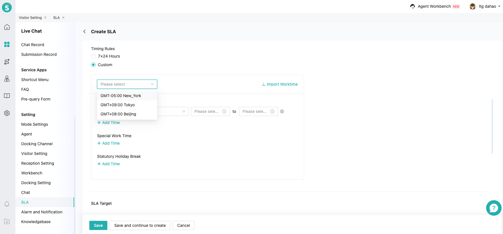Choose GMT+08:00 Beijing timezone option
Viewport: 503px width, 234px height.
coord(118,114)
